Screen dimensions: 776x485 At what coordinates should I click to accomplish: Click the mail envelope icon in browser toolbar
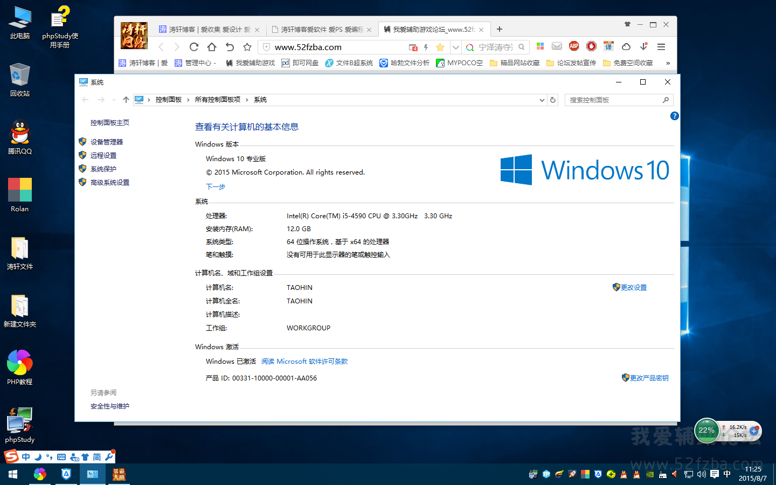click(557, 46)
